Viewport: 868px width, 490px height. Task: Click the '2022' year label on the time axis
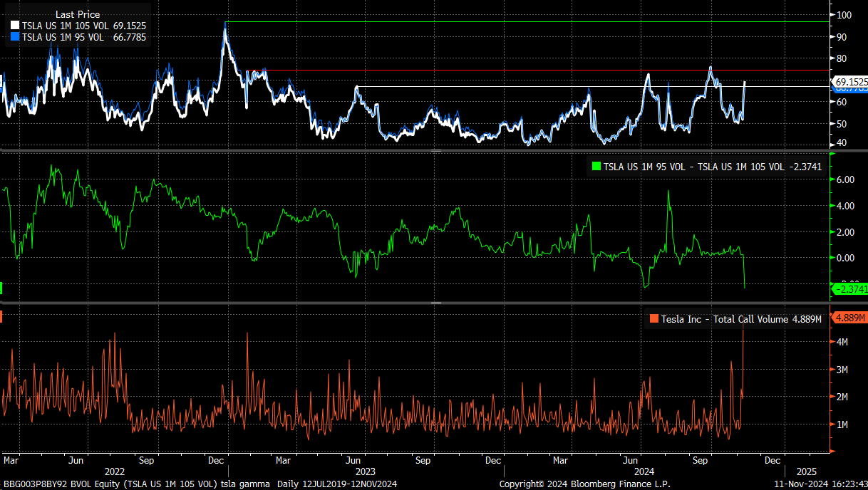(x=115, y=471)
